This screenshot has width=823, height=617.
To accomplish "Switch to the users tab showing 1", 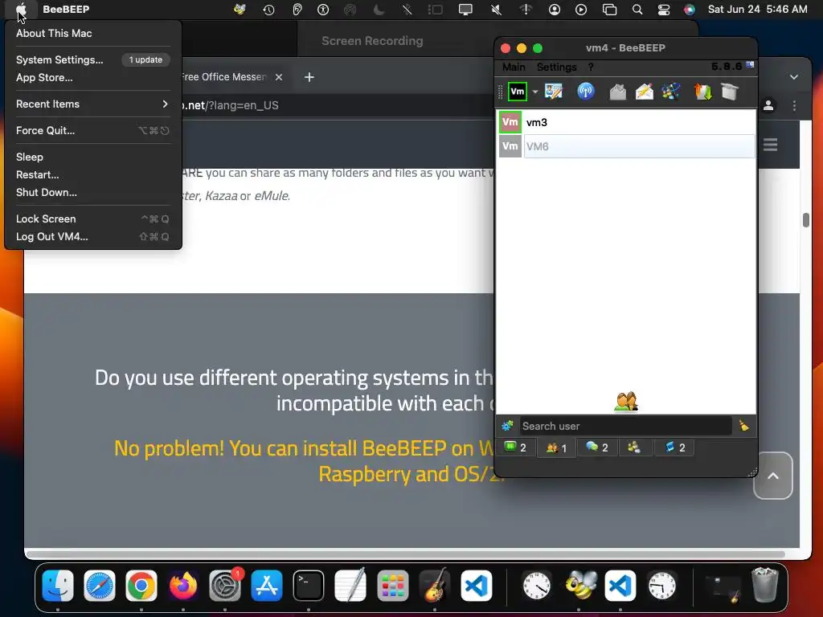I will pos(556,448).
